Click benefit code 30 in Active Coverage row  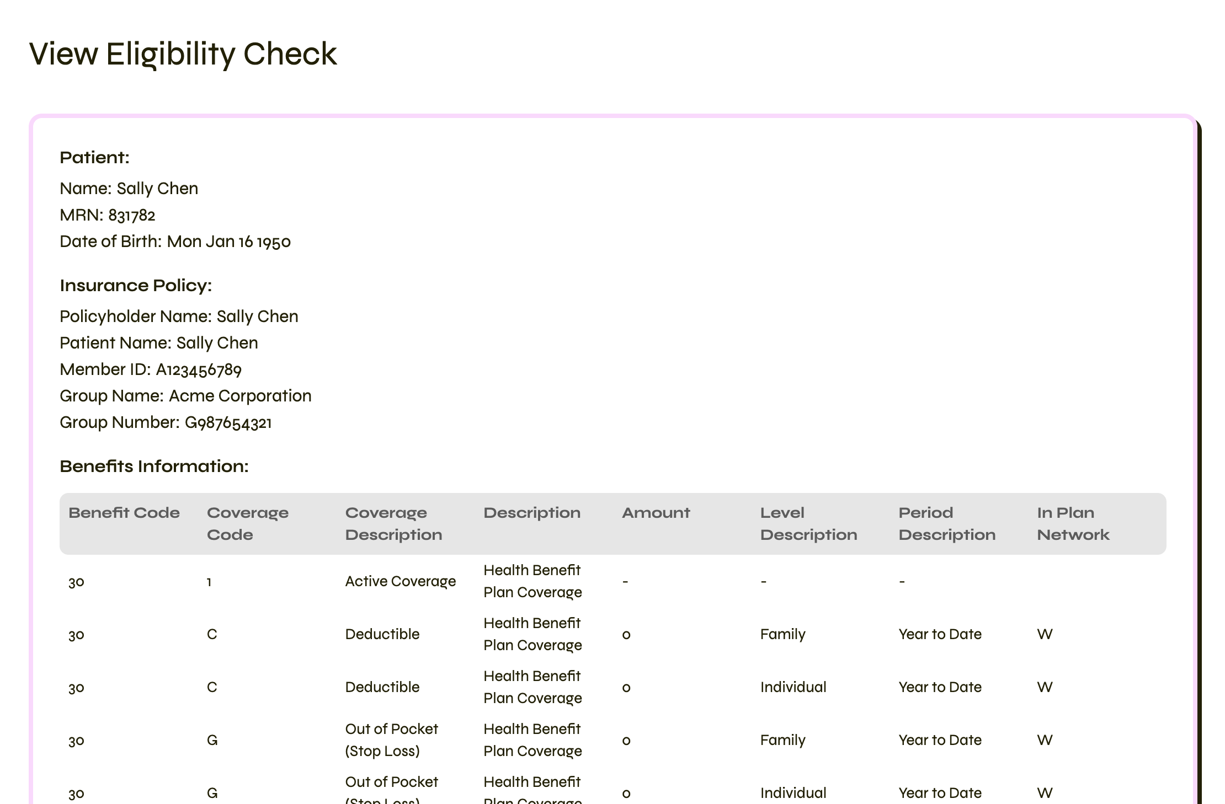pos(76,582)
